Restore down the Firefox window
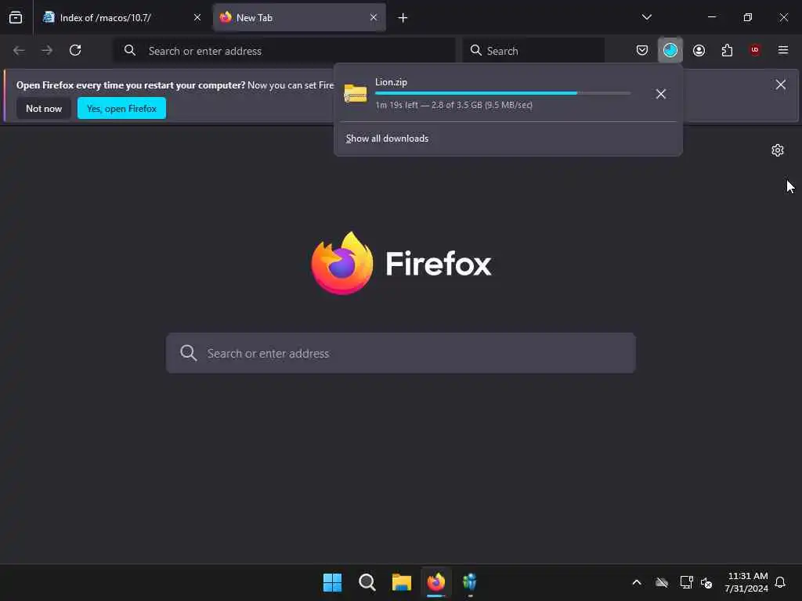 click(x=747, y=17)
